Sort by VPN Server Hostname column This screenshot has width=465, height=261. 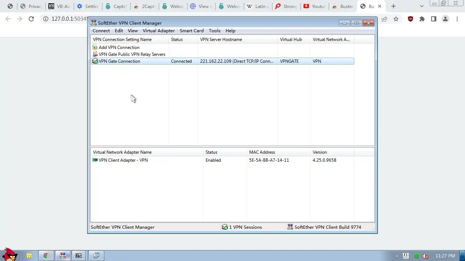click(238, 39)
